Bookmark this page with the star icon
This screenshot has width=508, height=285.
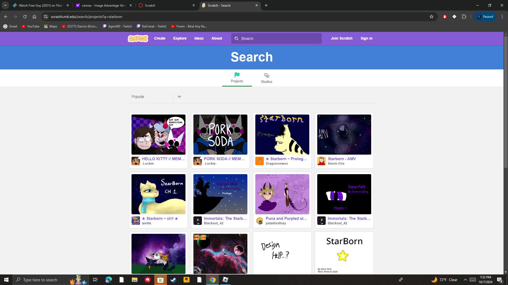point(432,17)
